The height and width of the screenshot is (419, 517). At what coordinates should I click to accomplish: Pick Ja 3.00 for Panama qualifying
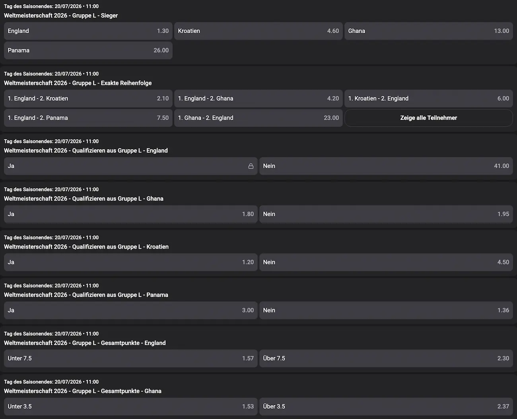(131, 310)
